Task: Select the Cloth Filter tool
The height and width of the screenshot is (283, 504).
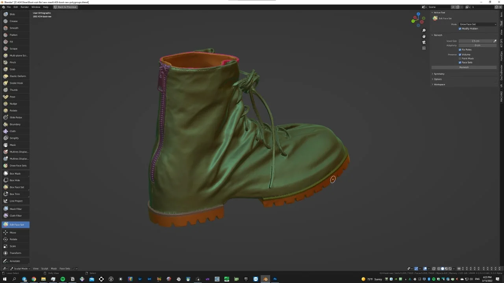Action: click(x=15, y=216)
